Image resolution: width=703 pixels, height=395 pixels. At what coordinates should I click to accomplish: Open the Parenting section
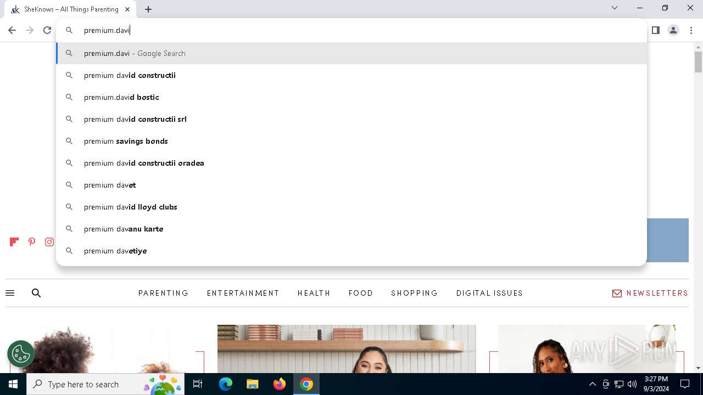(164, 293)
